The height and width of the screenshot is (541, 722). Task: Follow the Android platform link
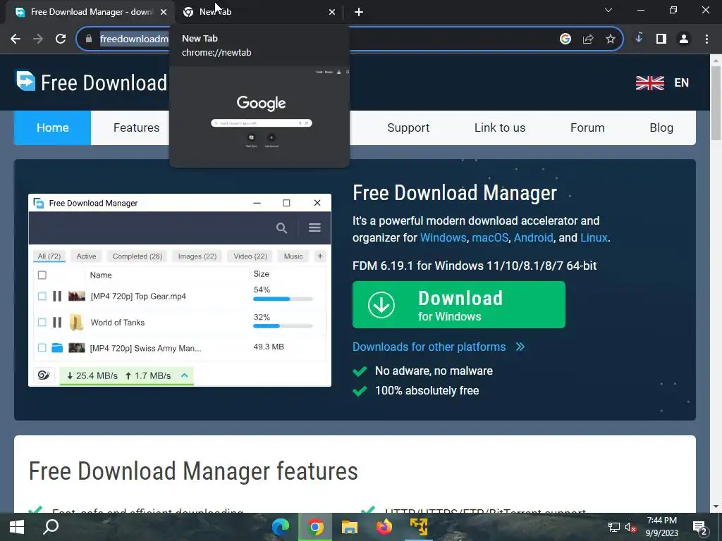pyautogui.click(x=533, y=238)
